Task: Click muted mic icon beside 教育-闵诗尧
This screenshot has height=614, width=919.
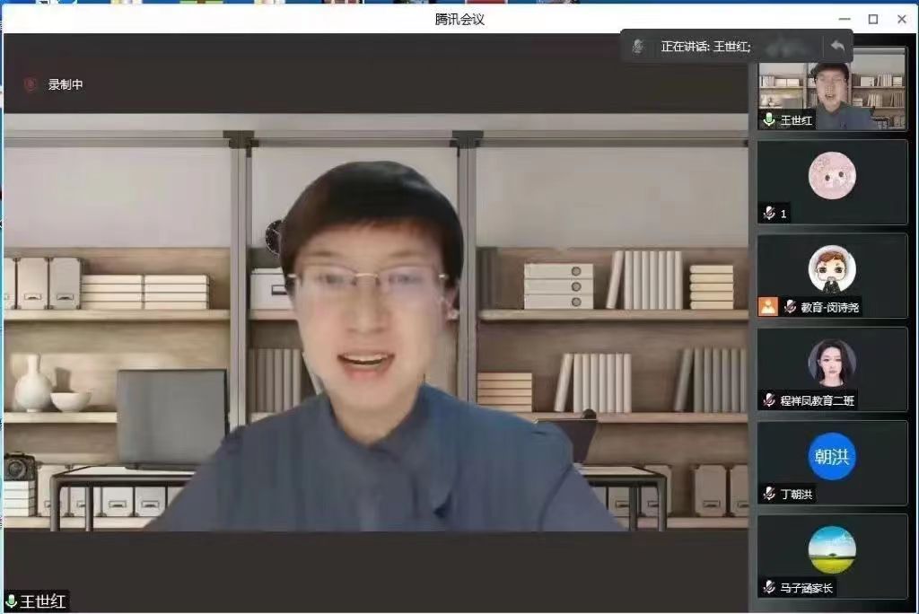Action: point(790,306)
